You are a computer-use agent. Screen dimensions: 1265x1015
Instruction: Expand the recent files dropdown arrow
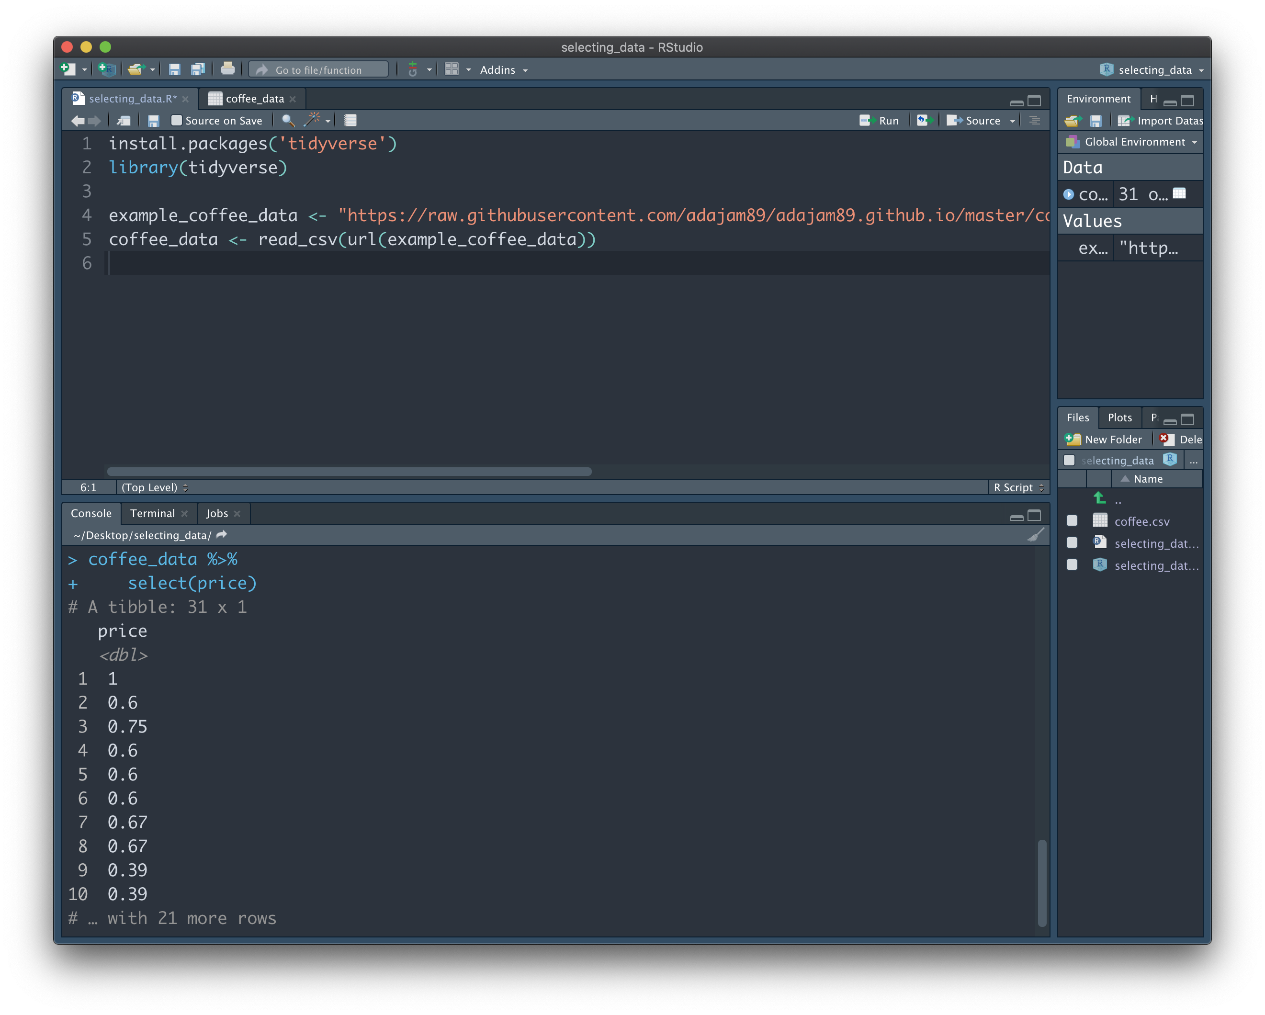[153, 70]
